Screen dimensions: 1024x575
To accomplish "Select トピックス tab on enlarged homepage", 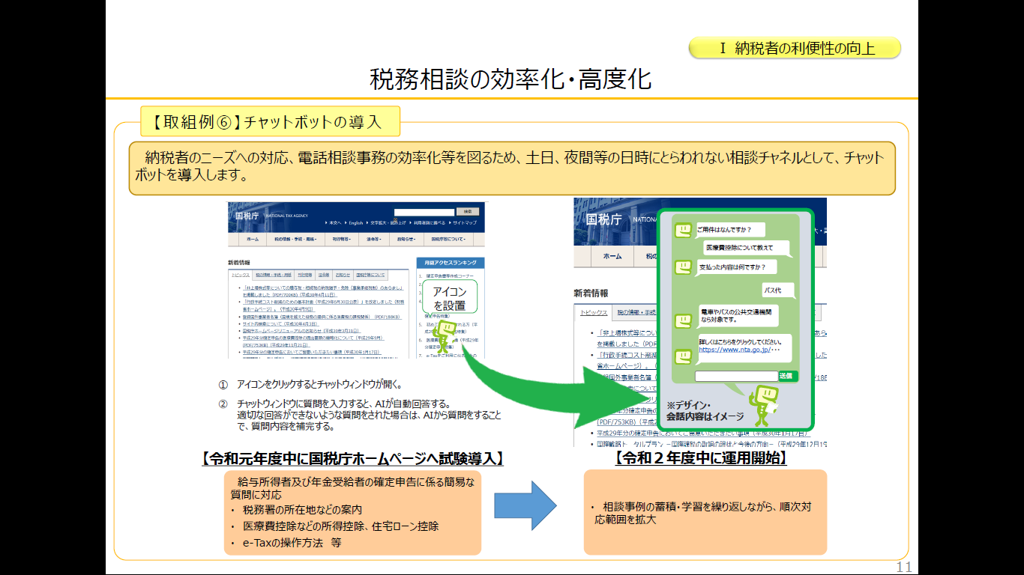I will [x=594, y=313].
